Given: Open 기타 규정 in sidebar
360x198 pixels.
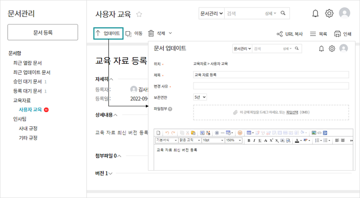Looking at the screenshot, I should 28,138.
